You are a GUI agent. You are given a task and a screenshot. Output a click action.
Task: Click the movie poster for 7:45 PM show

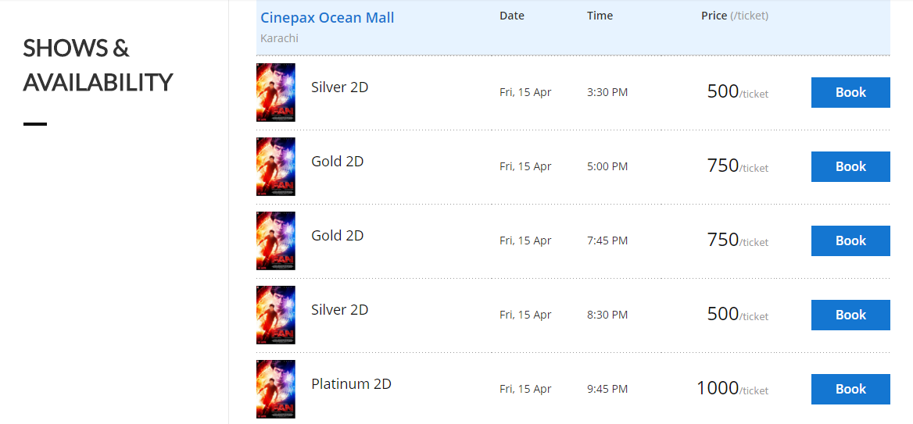(x=275, y=241)
